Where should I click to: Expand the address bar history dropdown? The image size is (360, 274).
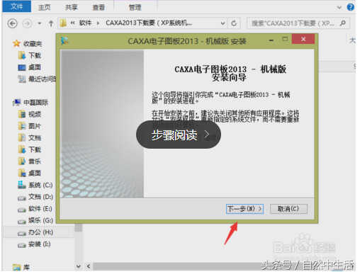coord(223,23)
